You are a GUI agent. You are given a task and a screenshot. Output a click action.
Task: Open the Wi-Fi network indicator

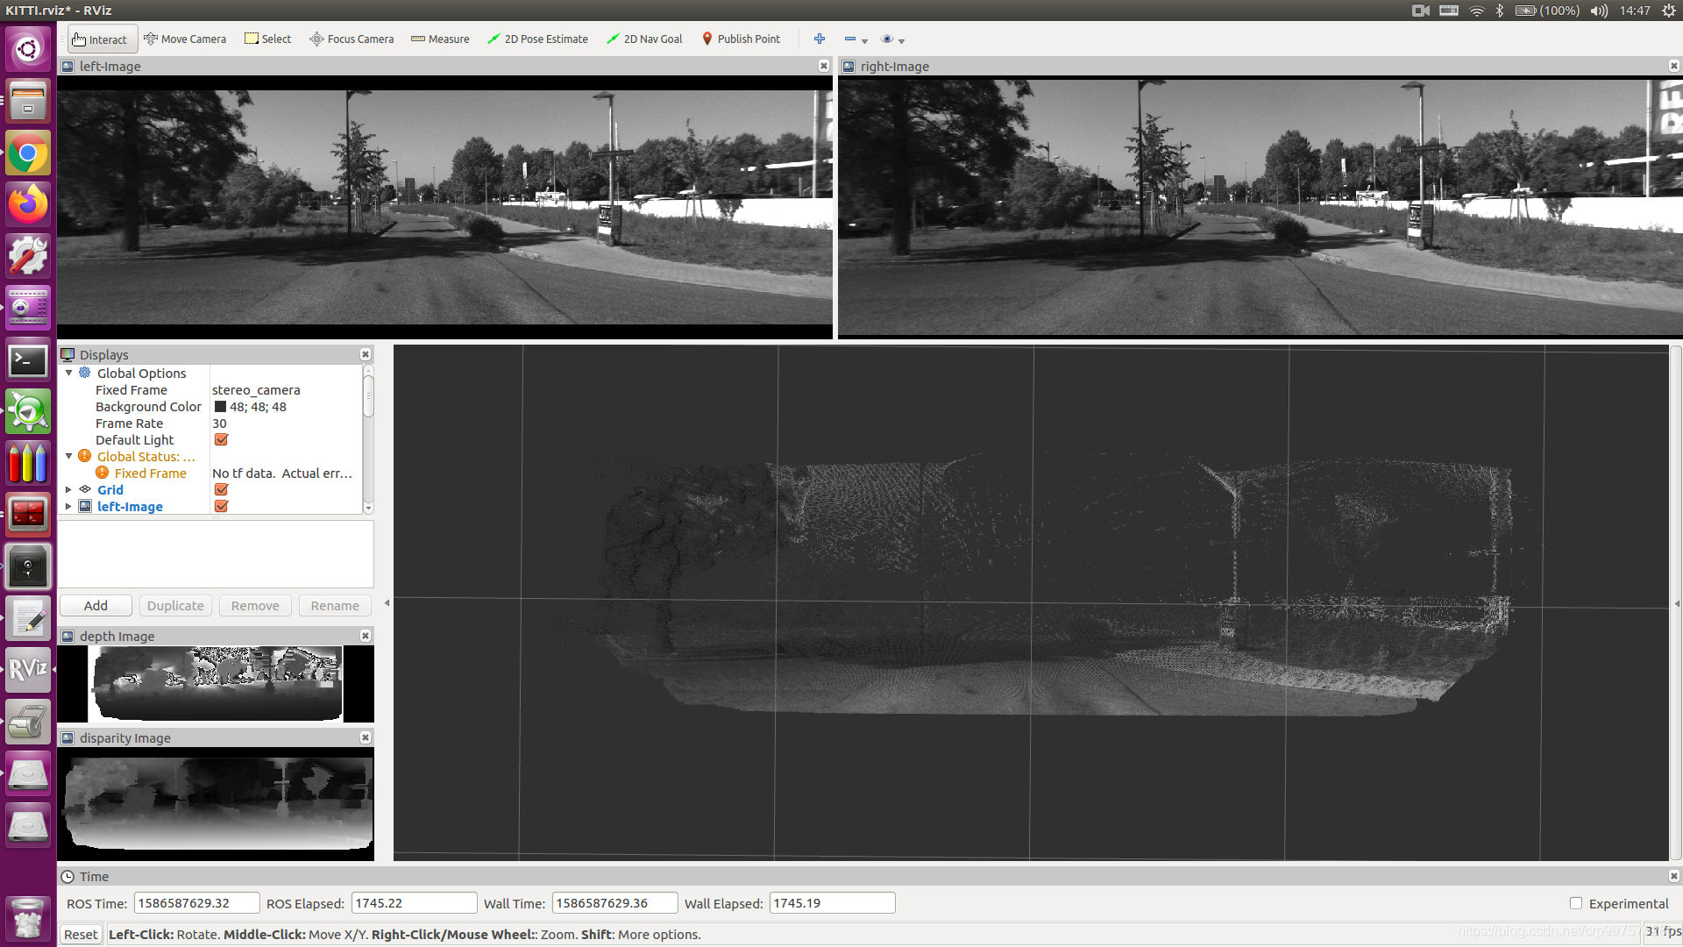pos(1477,11)
